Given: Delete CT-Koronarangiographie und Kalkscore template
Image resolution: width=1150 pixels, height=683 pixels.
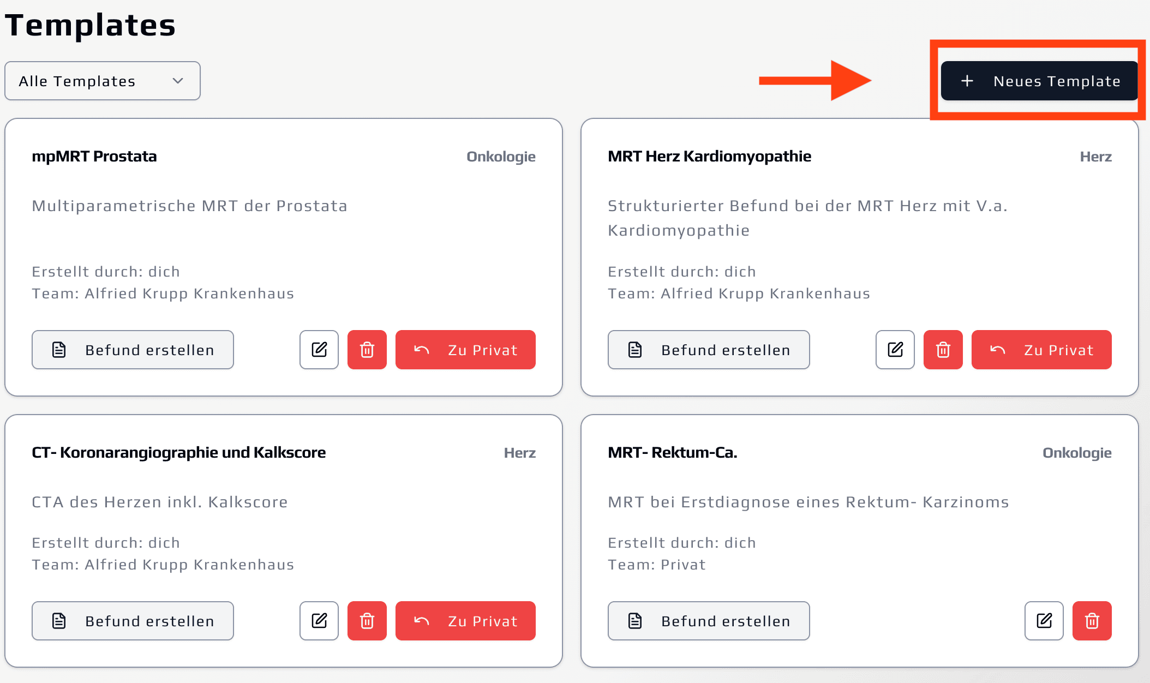Looking at the screenshot, I should coord(367,621).
